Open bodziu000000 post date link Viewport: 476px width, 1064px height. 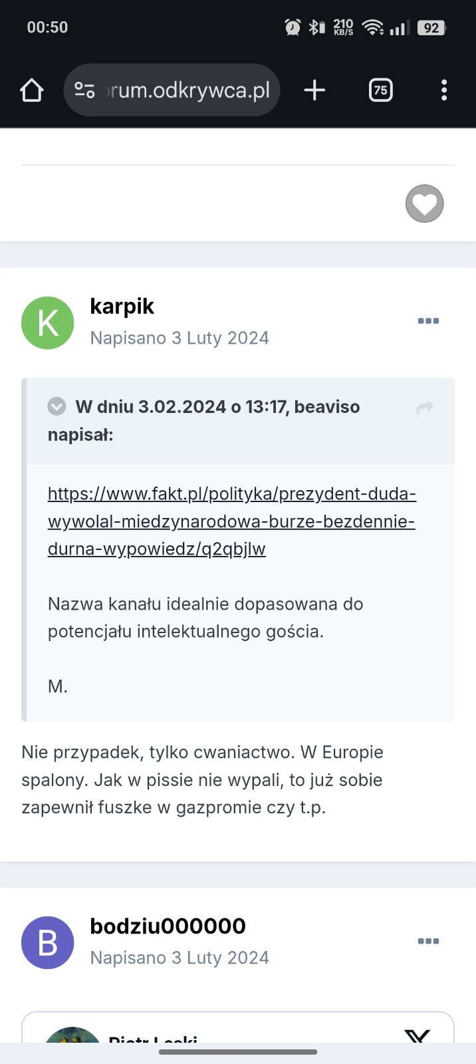pyautogui.click(x=179, y=958)
